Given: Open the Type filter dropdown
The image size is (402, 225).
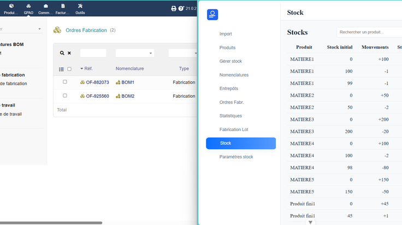Looking at the screenshot, I should click(183, 53).
